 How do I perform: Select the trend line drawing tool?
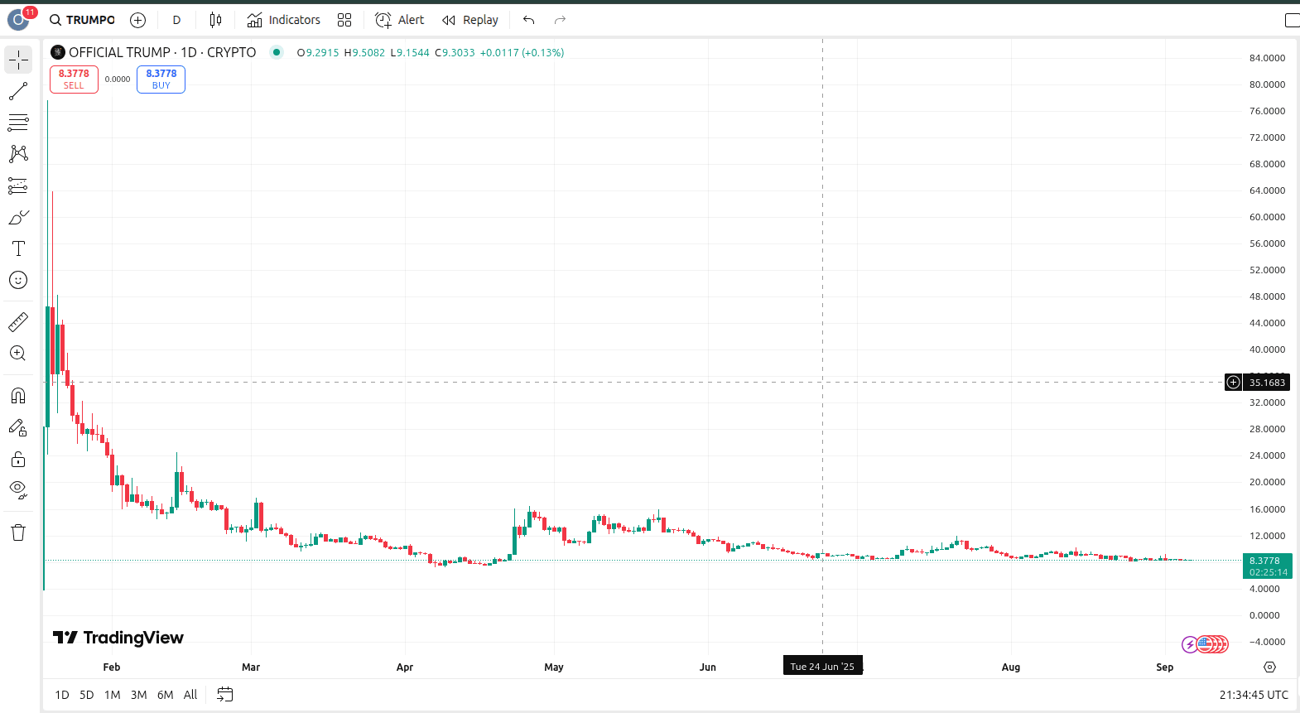coord(18,91)
